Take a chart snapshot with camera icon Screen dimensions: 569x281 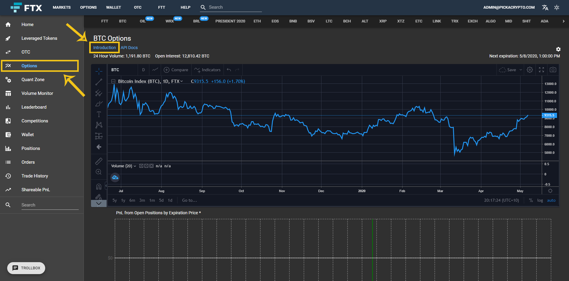pos(553,70)
